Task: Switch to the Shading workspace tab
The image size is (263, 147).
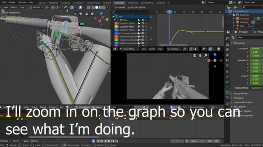Action: tap(107, 3)
